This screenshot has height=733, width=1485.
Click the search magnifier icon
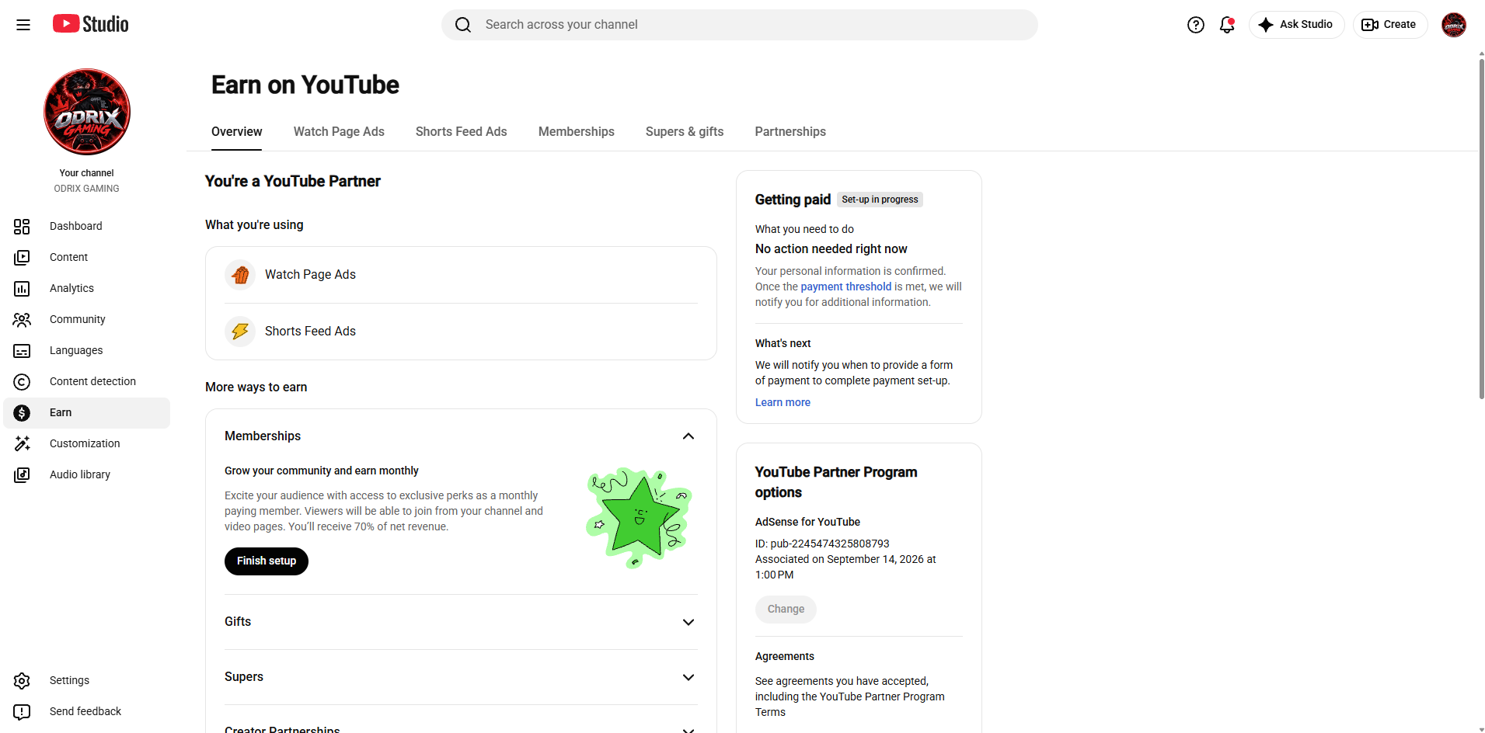(x=463, y=25)
